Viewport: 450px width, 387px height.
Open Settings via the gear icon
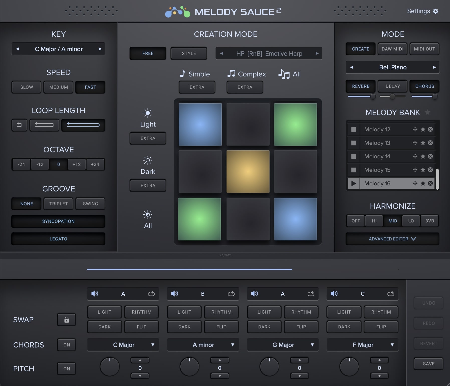(x=436, y=11)
